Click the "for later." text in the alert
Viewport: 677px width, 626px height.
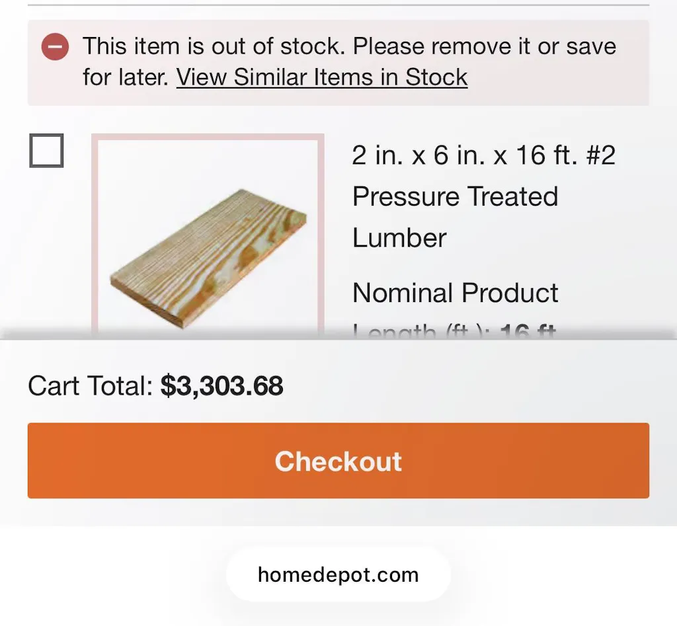click(x=126, y=77)
